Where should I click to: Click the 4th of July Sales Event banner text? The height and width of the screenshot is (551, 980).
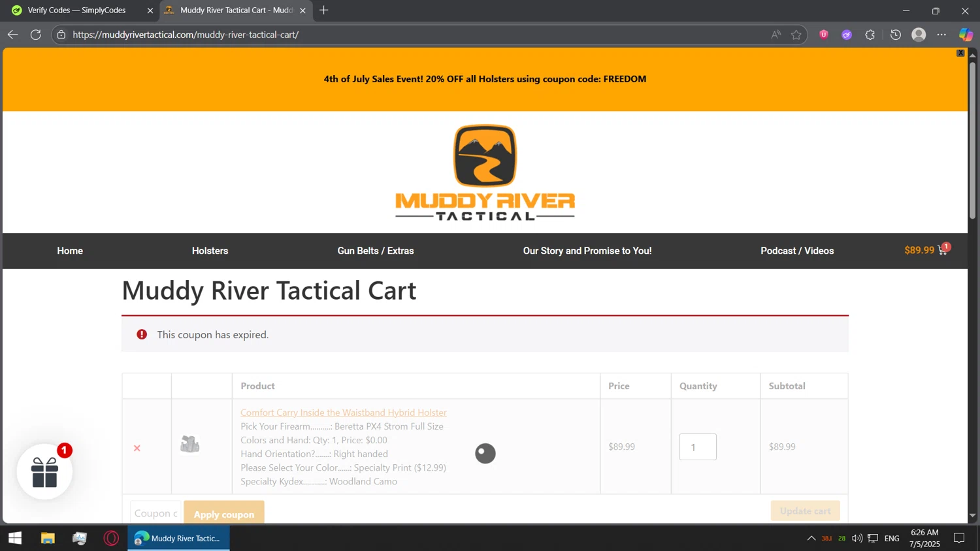(x=485, y=79)
